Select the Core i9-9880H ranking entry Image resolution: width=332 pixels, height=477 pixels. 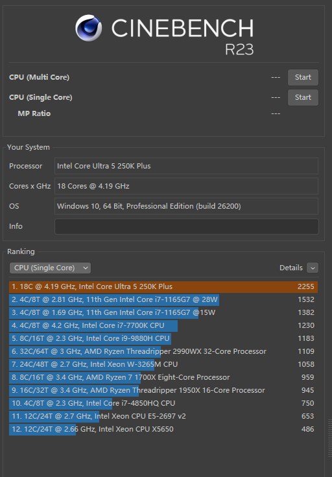point(163,338)
